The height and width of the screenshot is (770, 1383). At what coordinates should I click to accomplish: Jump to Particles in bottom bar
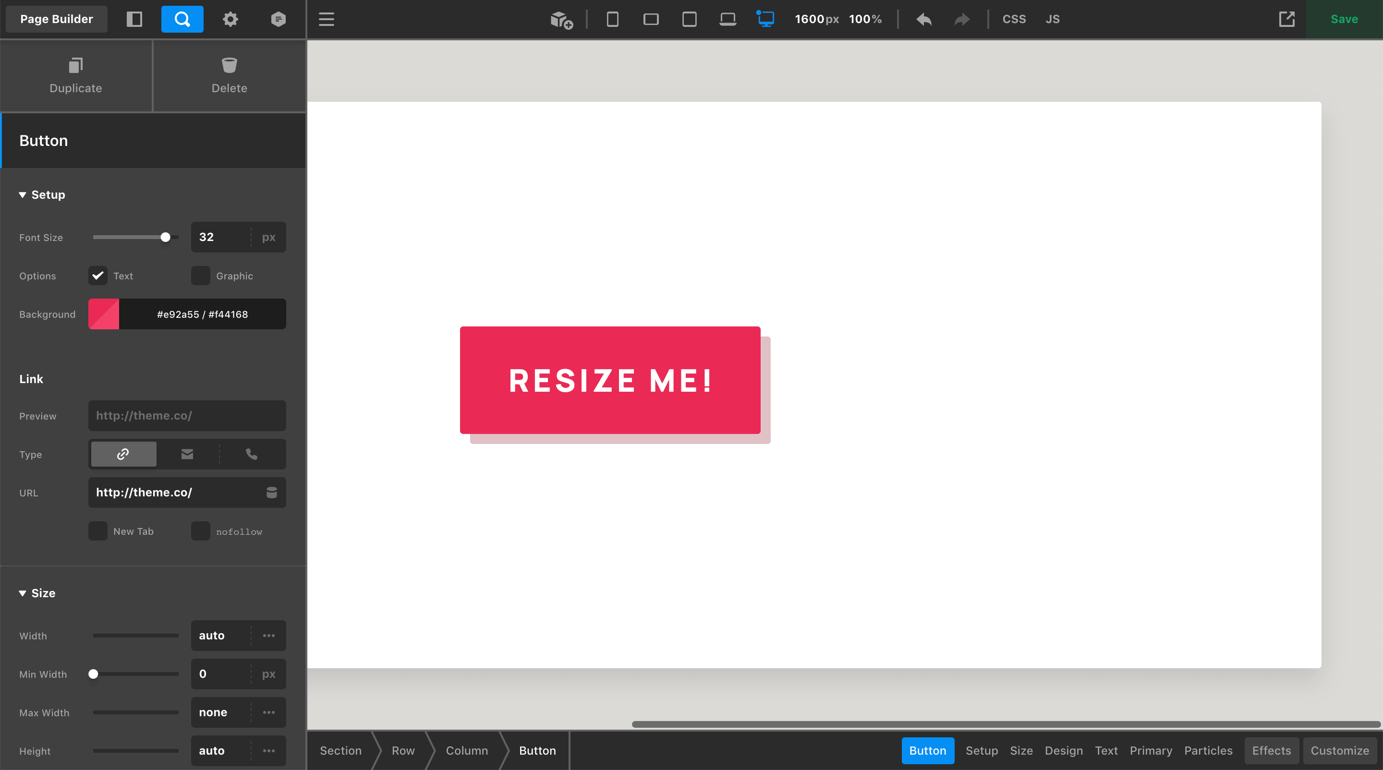[x=1208, y=751]
